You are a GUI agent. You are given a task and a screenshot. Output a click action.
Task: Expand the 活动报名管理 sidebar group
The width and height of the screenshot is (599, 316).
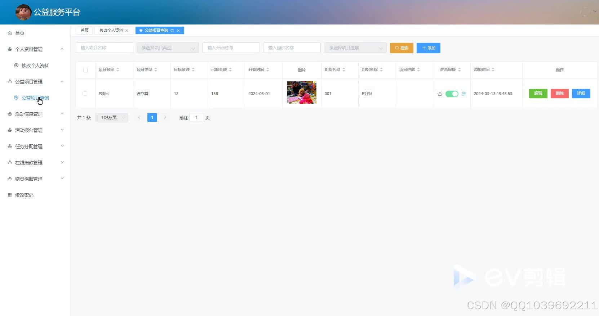pyautogui.click(x=35, y=130)
